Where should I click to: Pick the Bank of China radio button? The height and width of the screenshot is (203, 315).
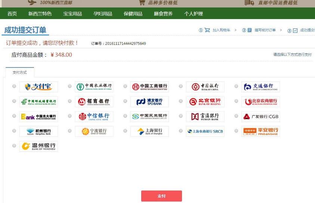pos(181,86)
